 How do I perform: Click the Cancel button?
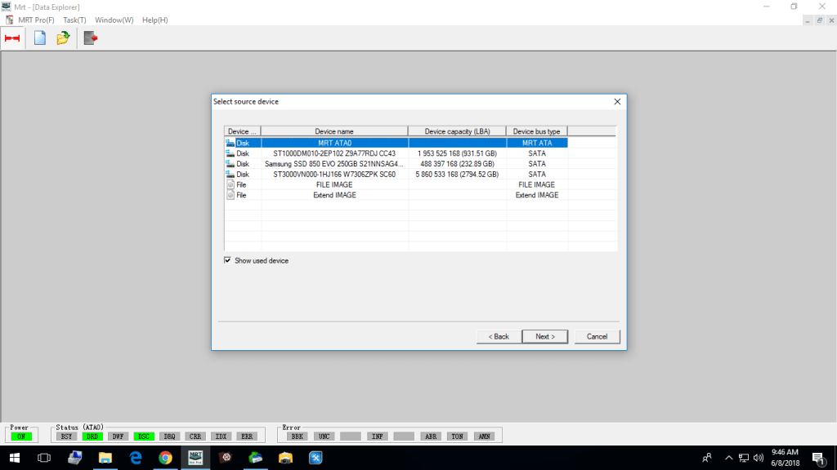click(597, 336)
